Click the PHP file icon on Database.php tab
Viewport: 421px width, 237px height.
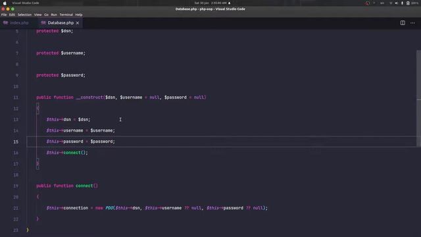tap(43, 23)
